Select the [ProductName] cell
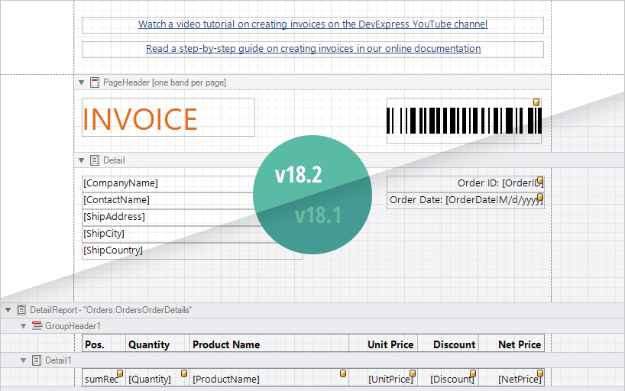The height and width of the screenshot is (391, 625). [269, 378]
